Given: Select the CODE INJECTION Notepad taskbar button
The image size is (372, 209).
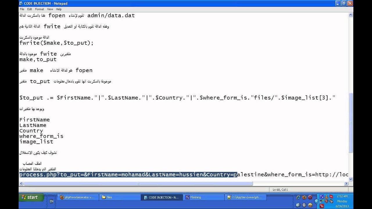Looking at the screenshot, I should (162, 197).
